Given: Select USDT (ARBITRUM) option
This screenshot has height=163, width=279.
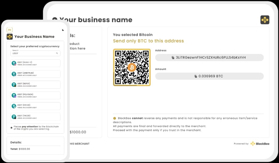Looking at the screenshot, I should point(35,74).
